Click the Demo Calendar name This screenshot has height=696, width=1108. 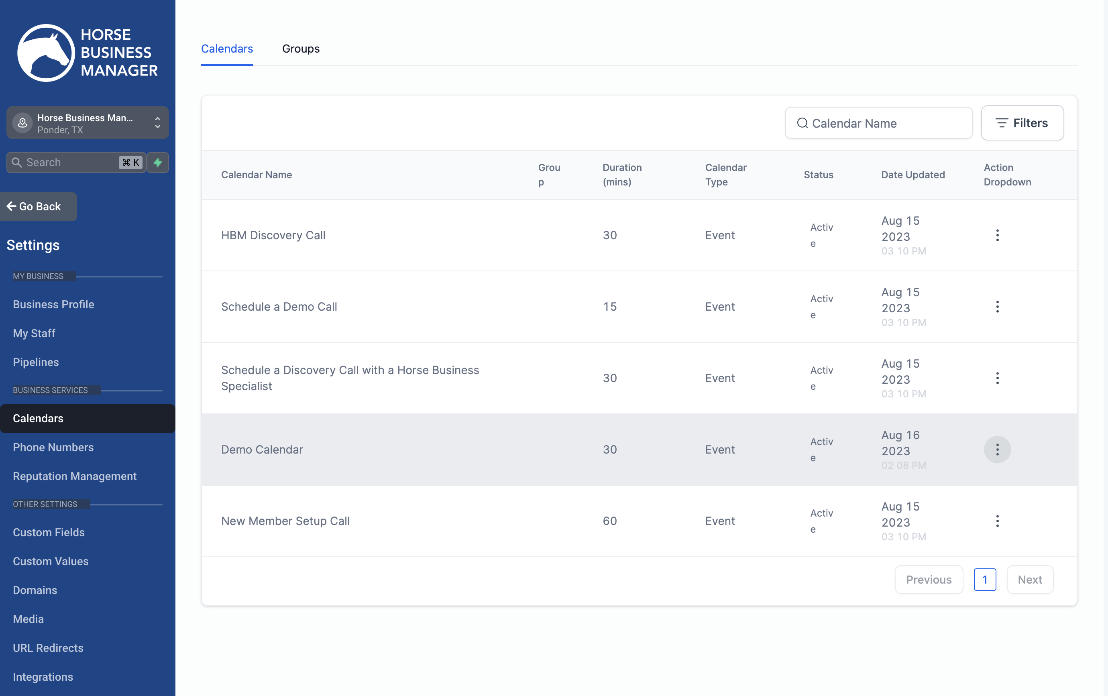coord(262,450)
